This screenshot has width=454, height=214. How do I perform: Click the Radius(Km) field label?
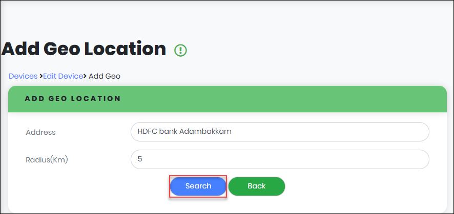pyautogui.click(x=47, y=160)
